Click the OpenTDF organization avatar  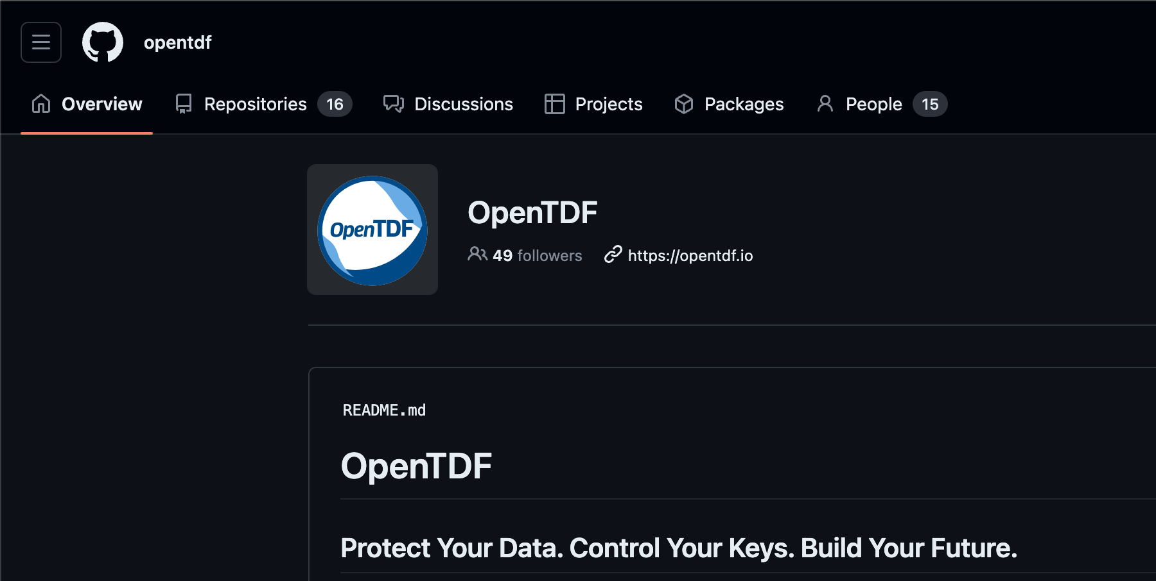[x=372, y=230]
